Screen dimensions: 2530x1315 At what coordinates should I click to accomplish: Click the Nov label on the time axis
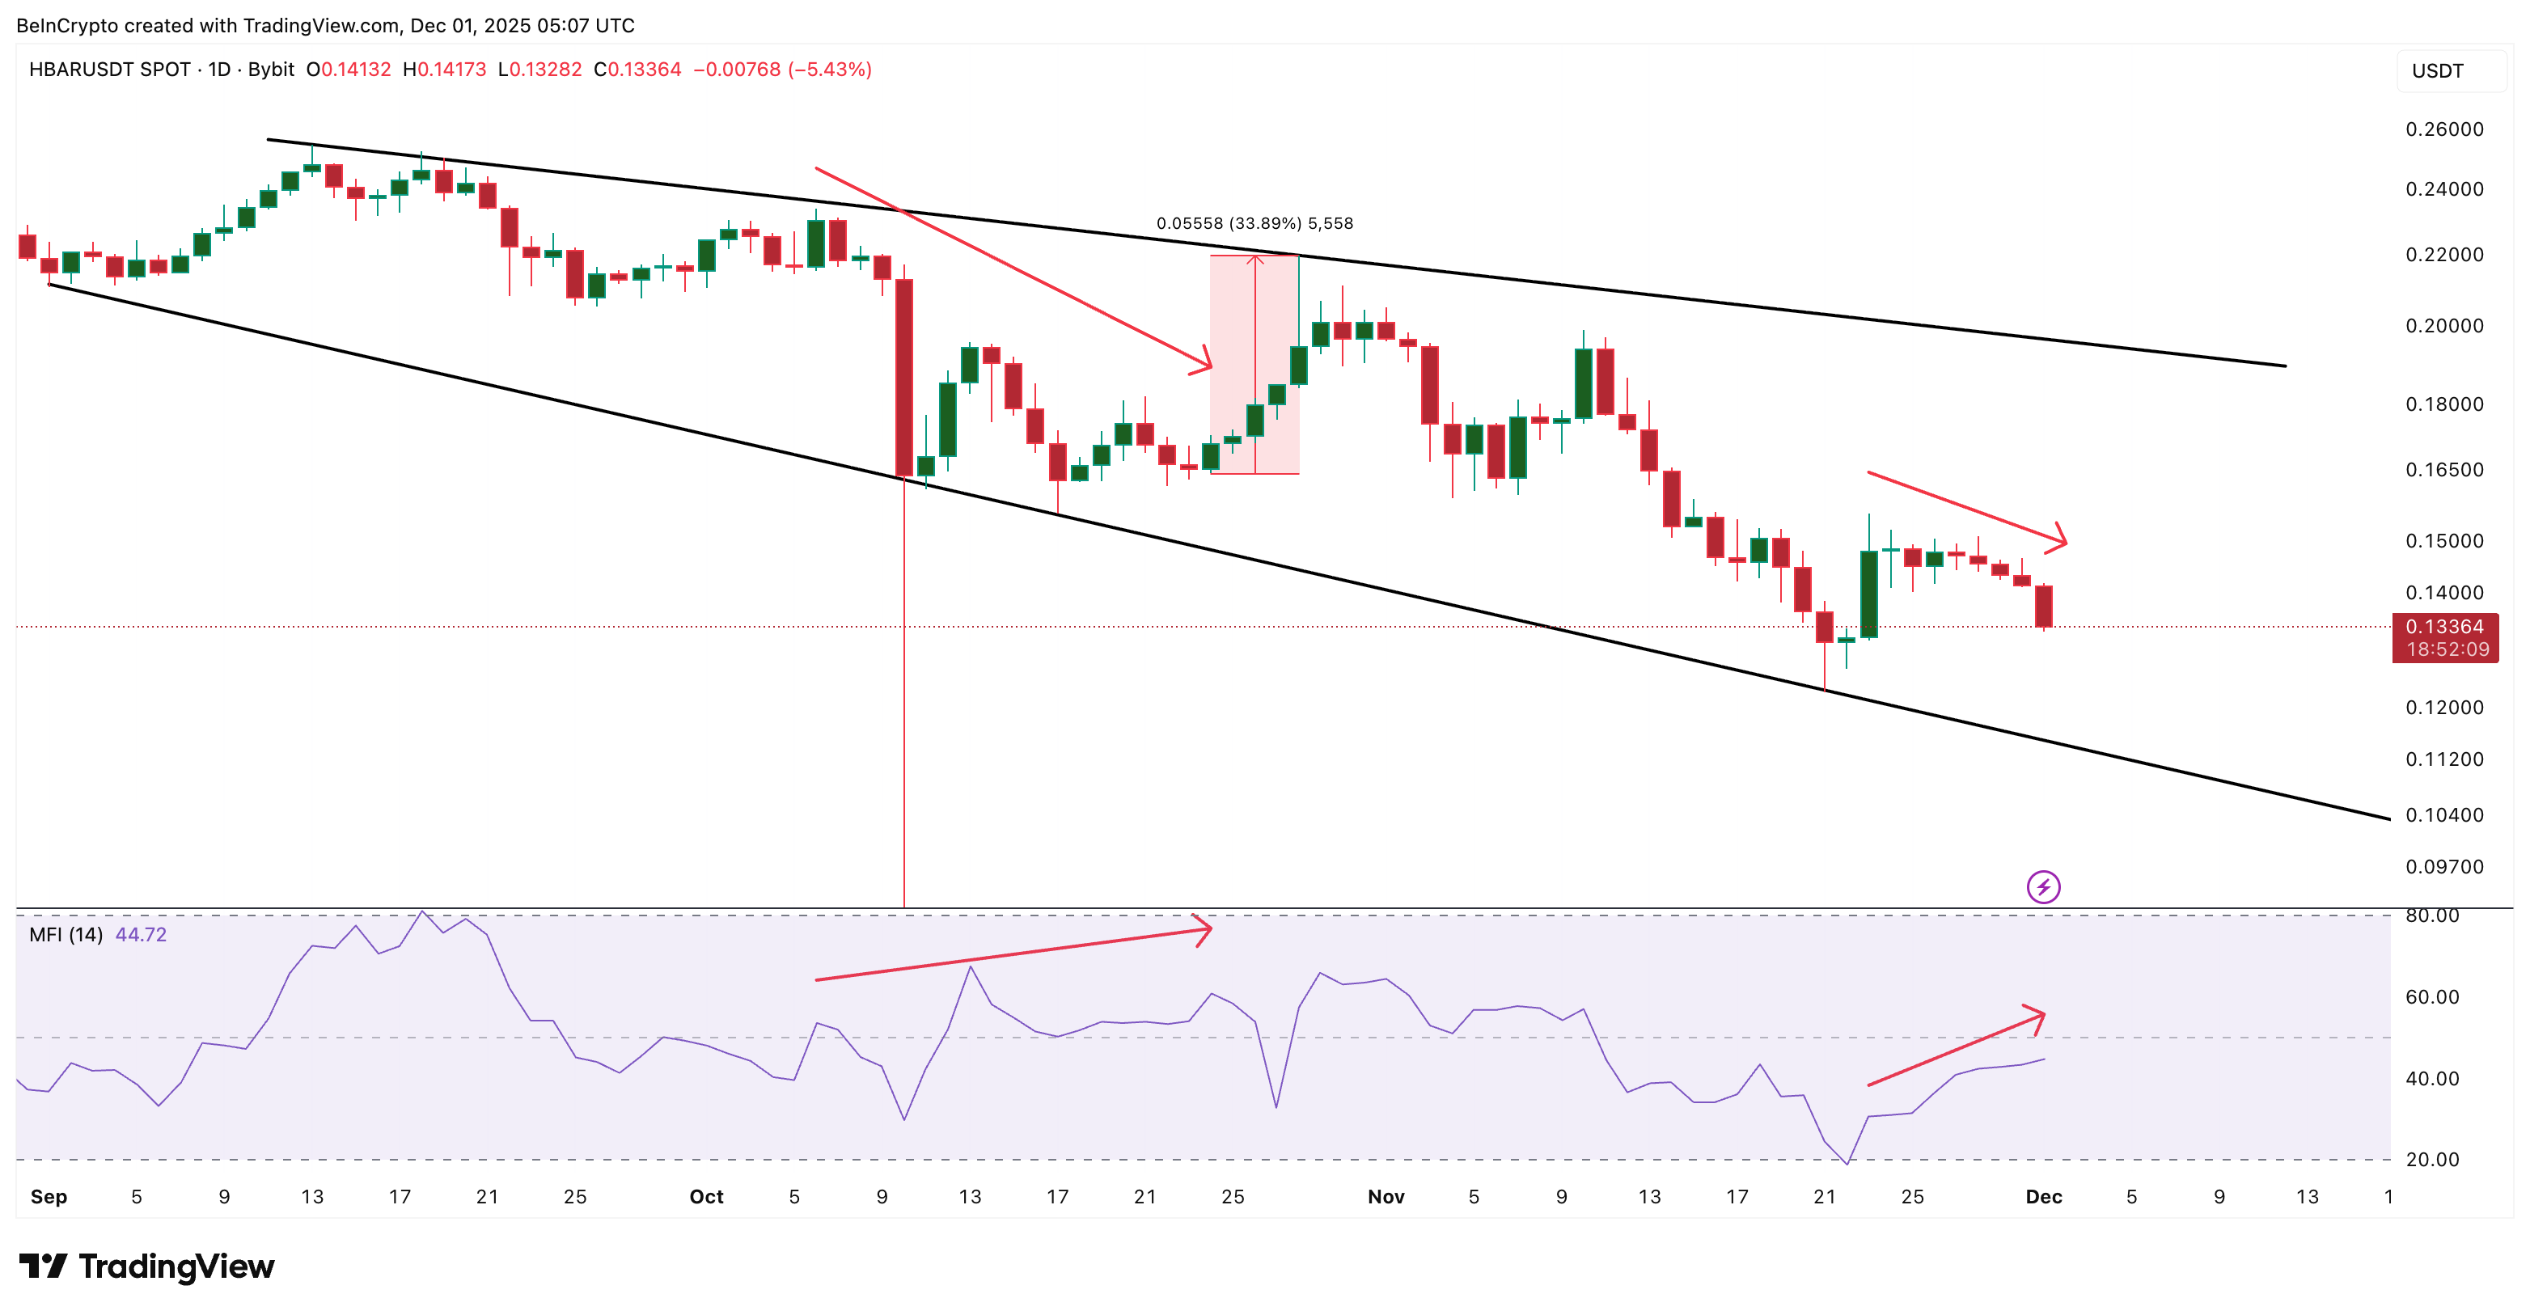1387,1196
